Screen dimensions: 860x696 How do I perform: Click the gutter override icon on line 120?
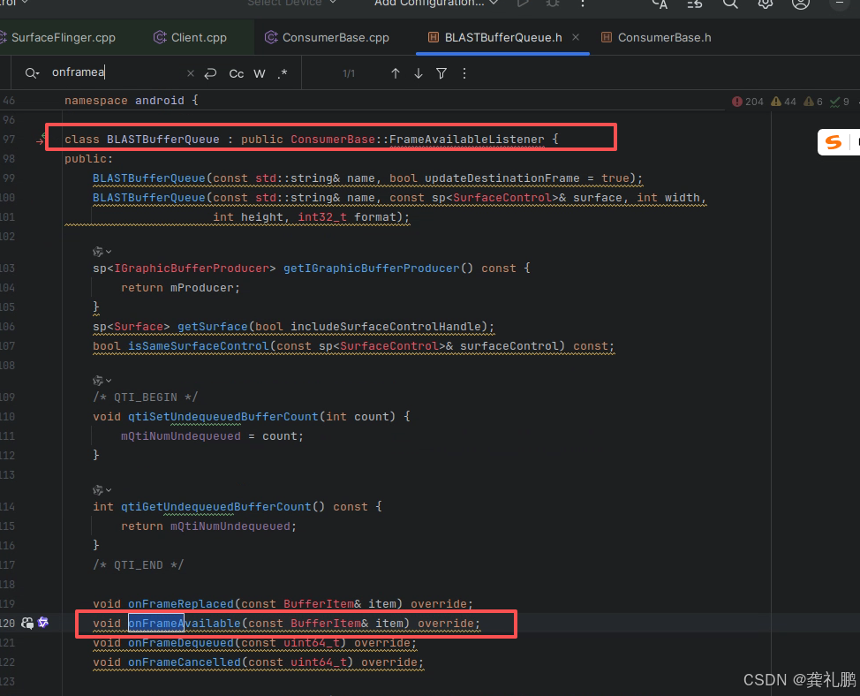point(27,624)
